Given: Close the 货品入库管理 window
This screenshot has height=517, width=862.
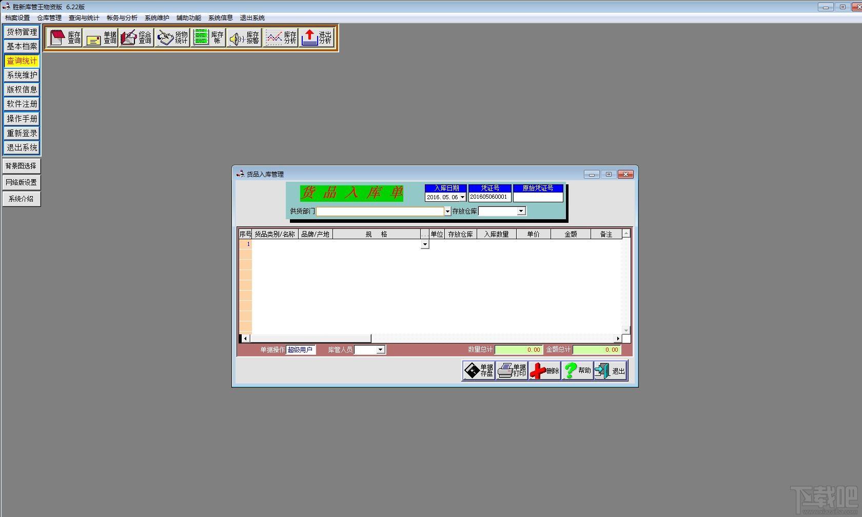Looking at the screenshot, I should click(625, 175).
